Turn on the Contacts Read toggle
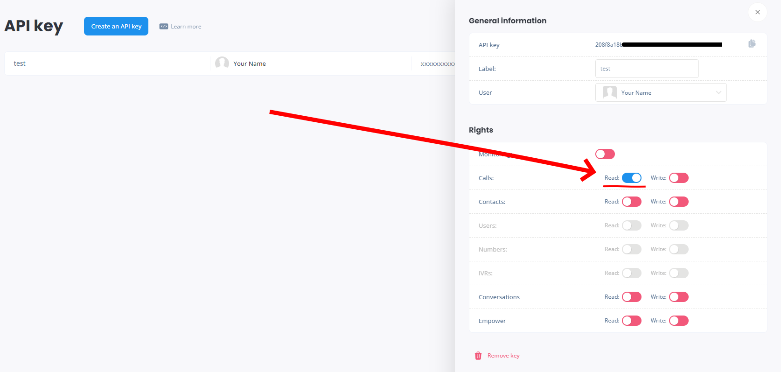 632,202
